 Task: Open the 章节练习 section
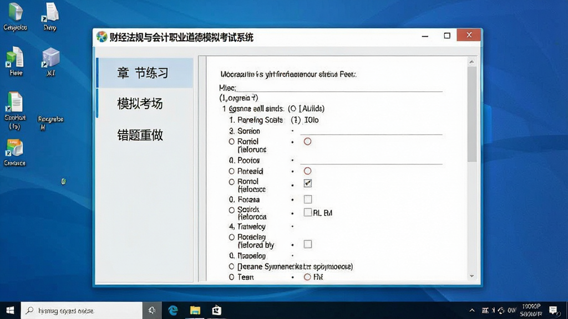145,73
